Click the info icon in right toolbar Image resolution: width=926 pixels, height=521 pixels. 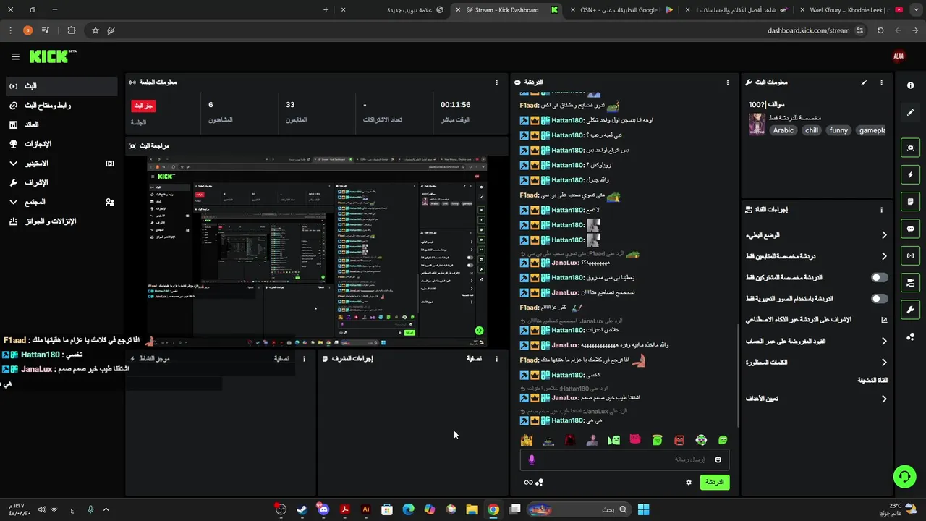910,85
